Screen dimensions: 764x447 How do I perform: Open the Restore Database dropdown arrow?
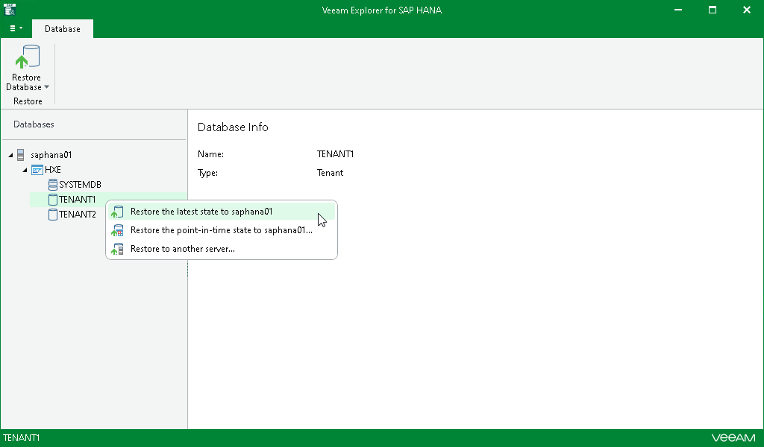(x=47, y=87)
